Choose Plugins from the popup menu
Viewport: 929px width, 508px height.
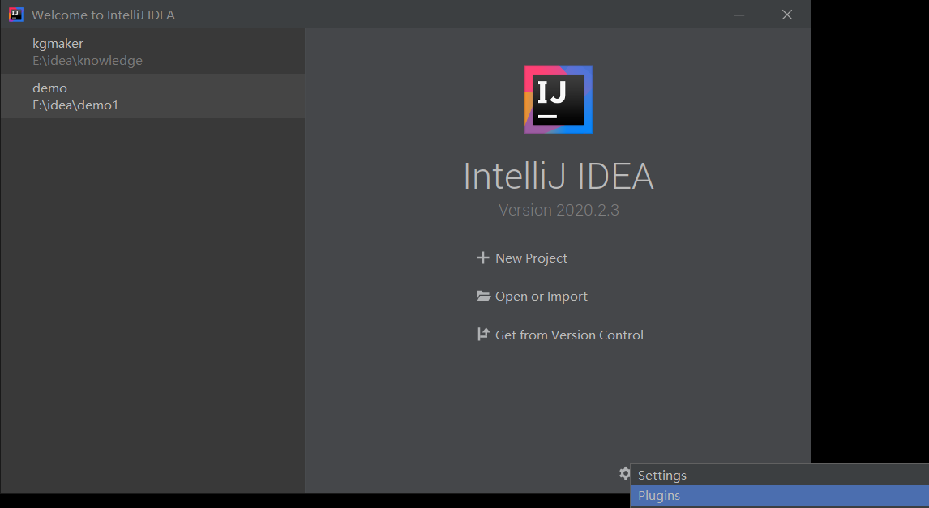[780, 496]
